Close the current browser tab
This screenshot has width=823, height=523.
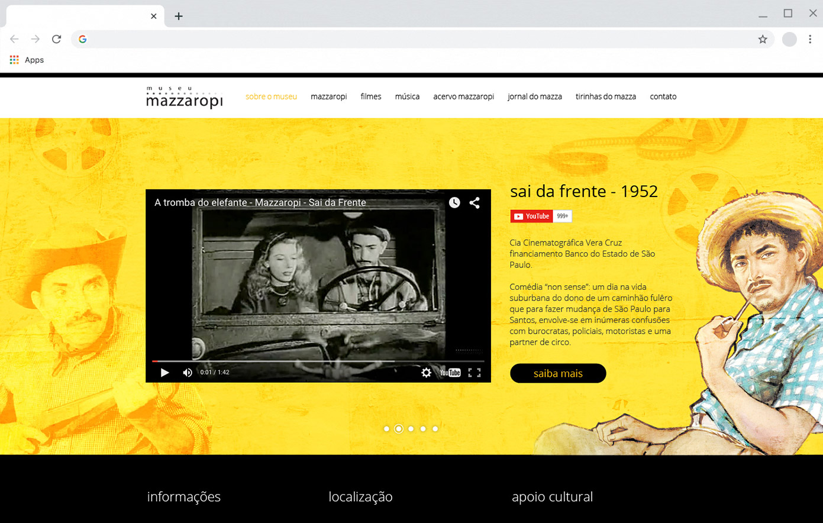tap(153, 16)
